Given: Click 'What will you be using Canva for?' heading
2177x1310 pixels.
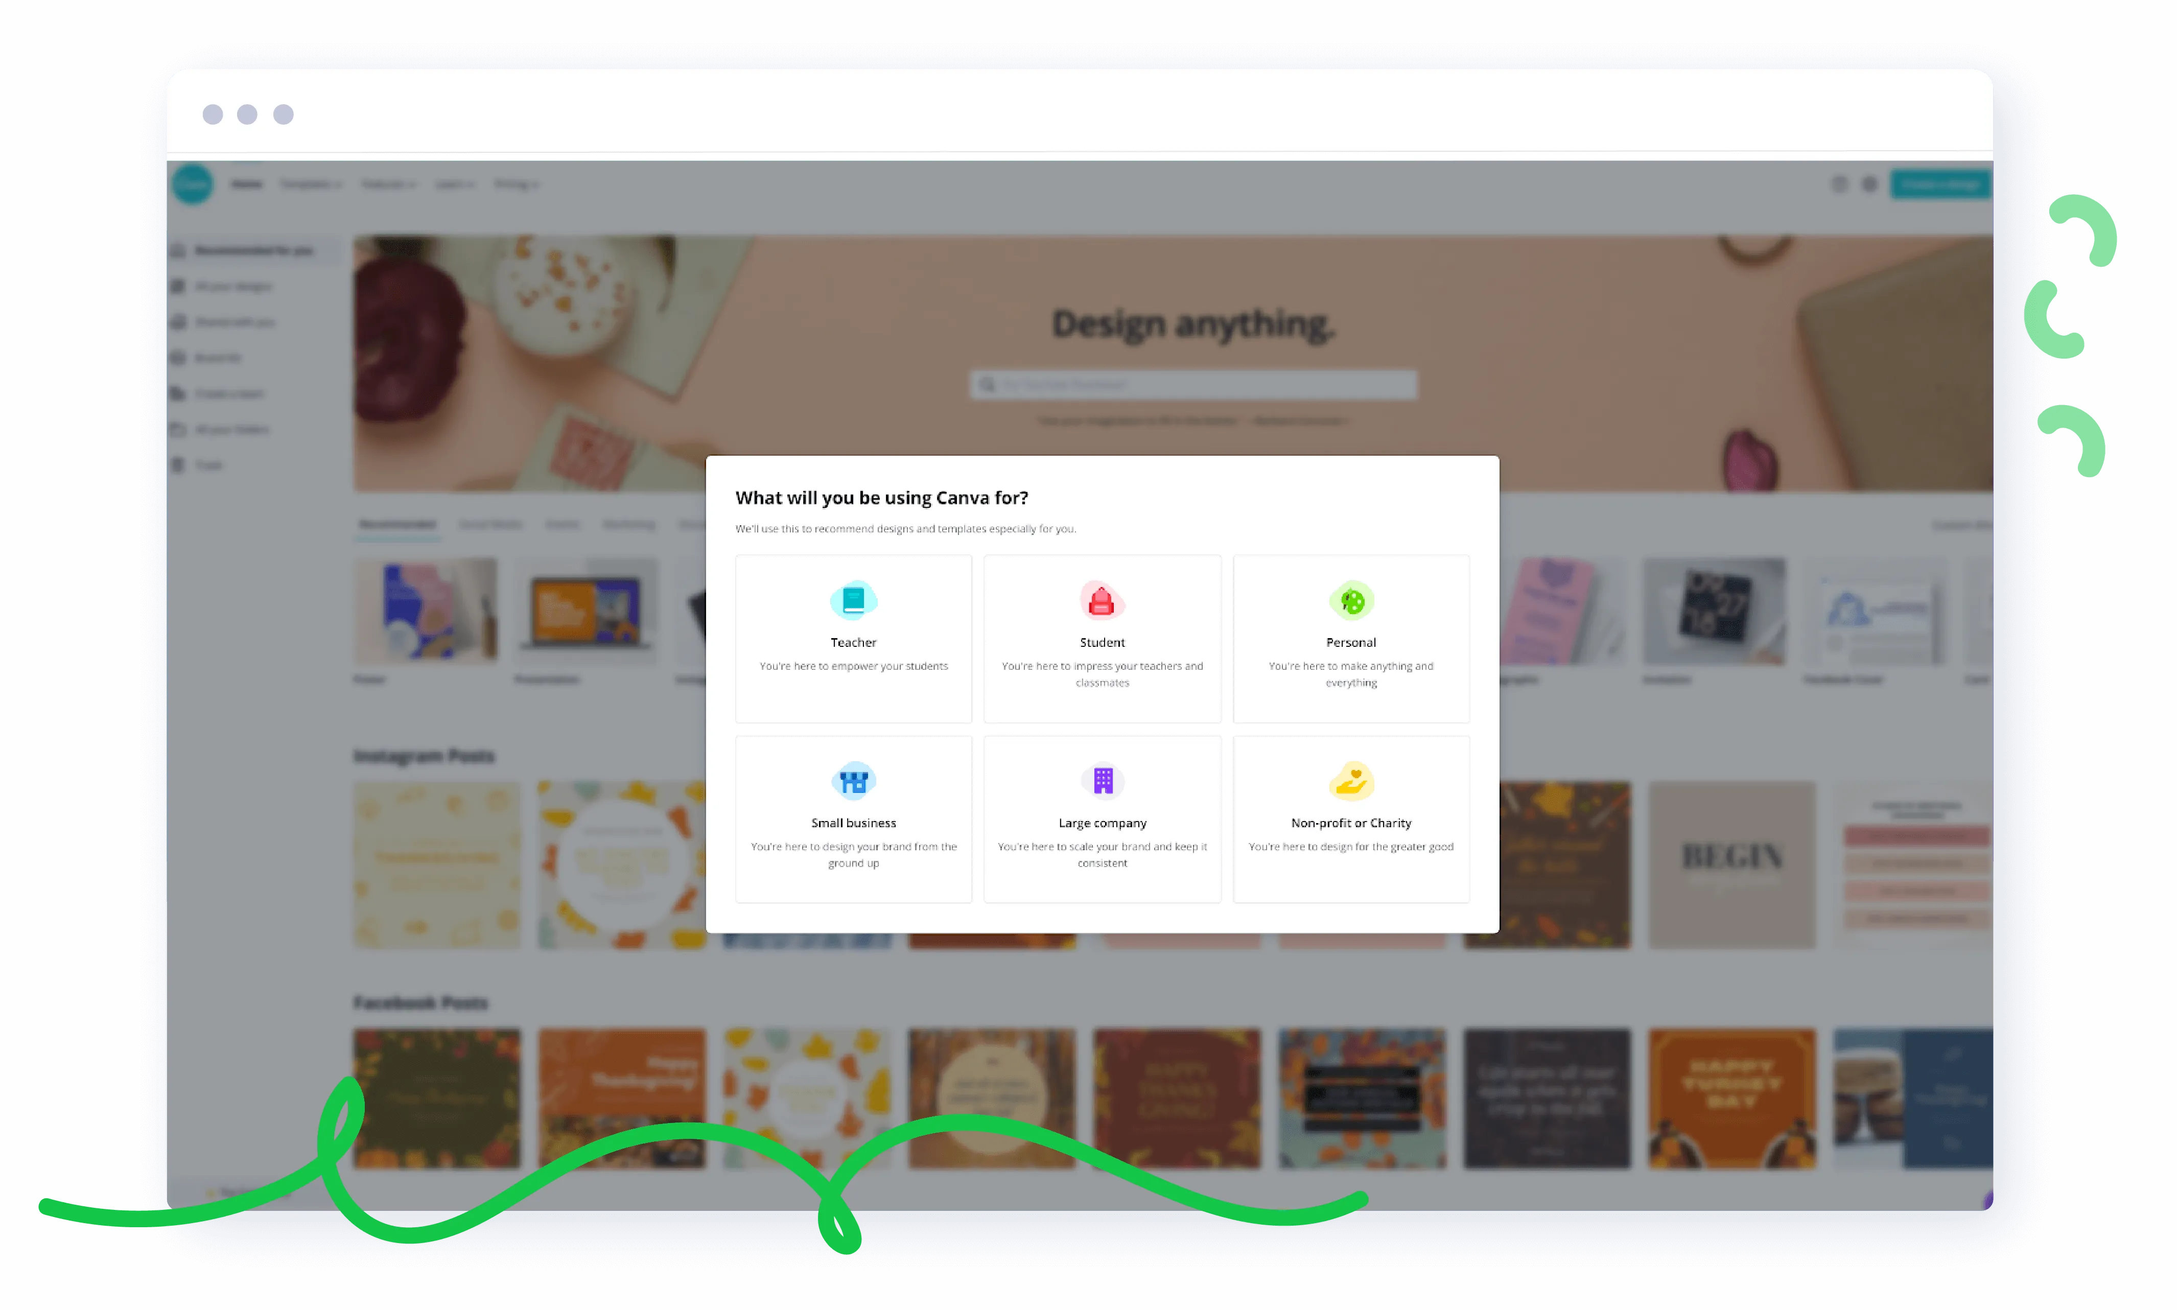Looking at the screenshot, I should 881,498.
